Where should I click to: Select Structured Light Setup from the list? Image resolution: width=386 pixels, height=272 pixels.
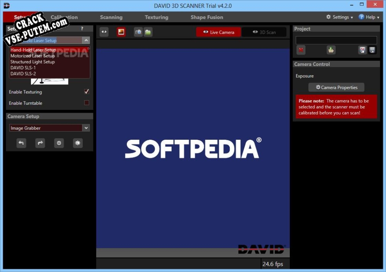33,62
